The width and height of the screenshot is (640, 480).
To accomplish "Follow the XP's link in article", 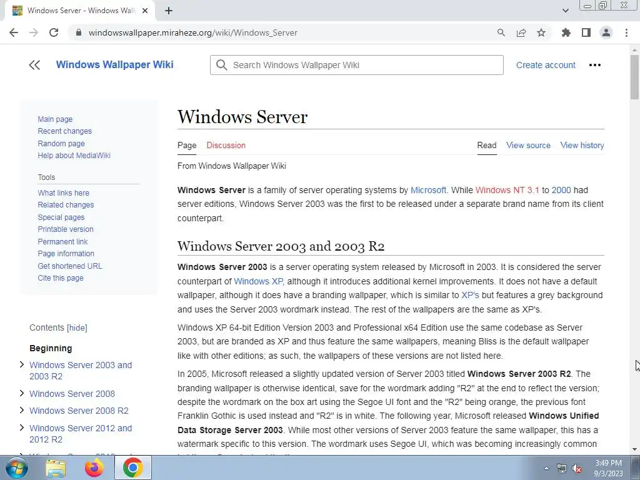I will pos(470,295).
